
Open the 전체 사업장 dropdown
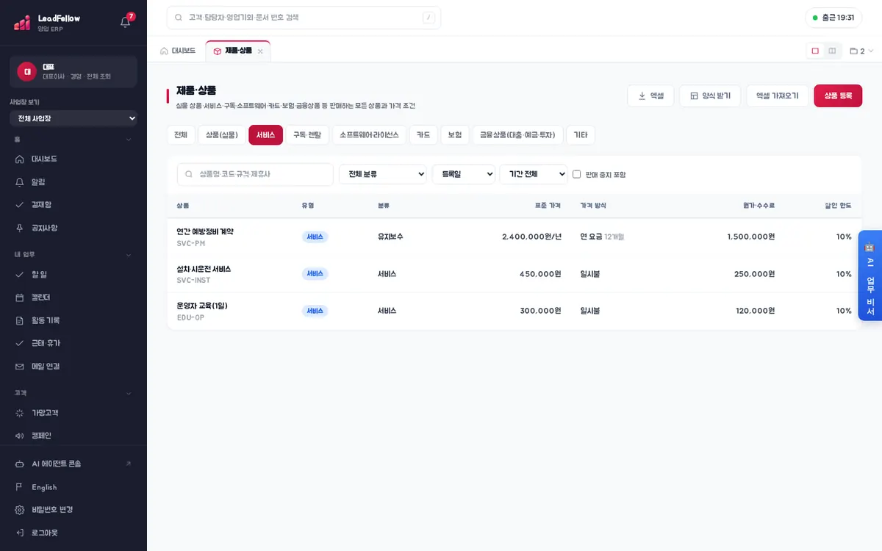click(73, 118)
